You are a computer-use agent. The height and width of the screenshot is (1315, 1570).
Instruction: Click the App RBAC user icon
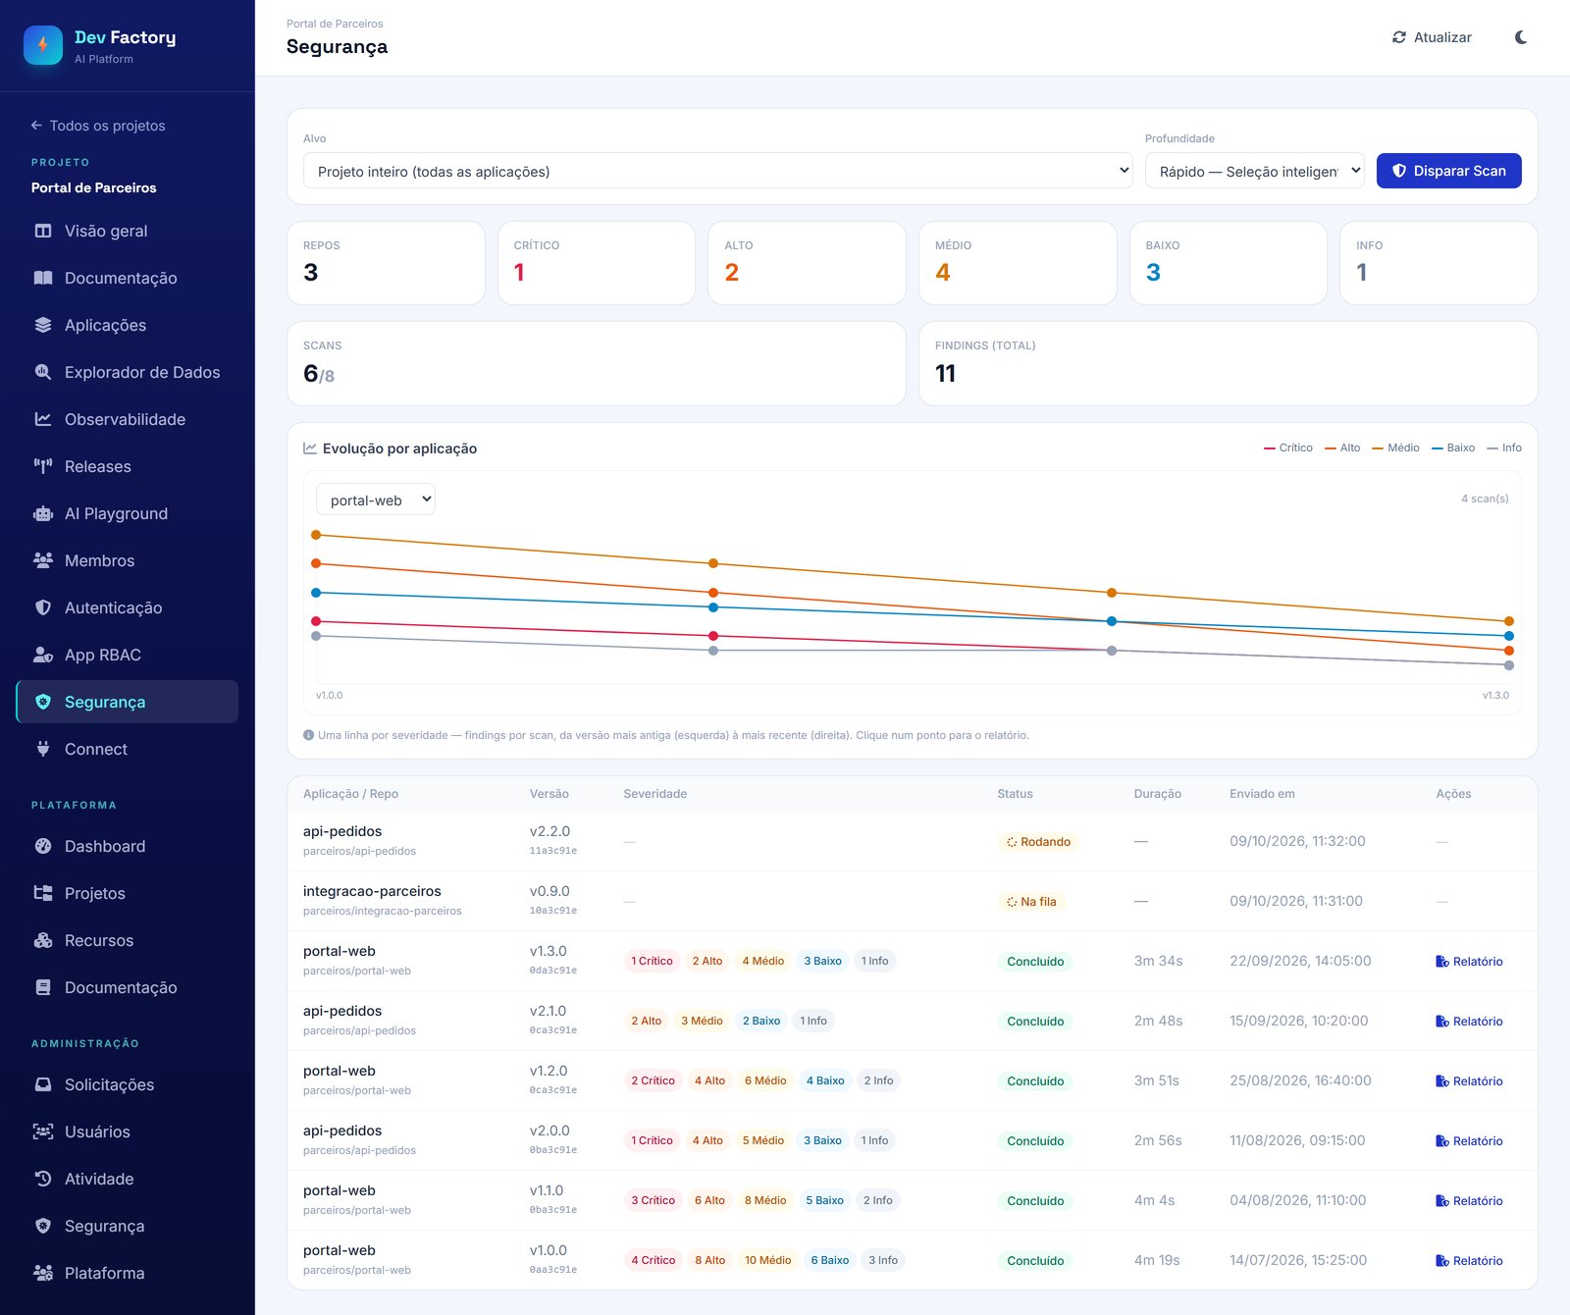43,655
